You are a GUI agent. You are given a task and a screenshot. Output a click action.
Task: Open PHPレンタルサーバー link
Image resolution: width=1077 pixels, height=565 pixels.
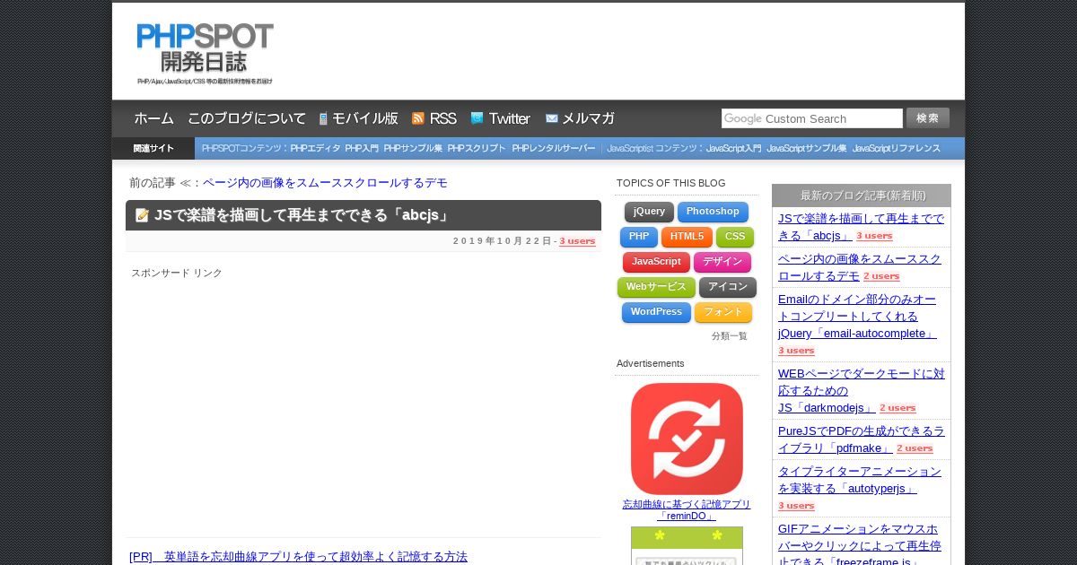click(554, 149)
